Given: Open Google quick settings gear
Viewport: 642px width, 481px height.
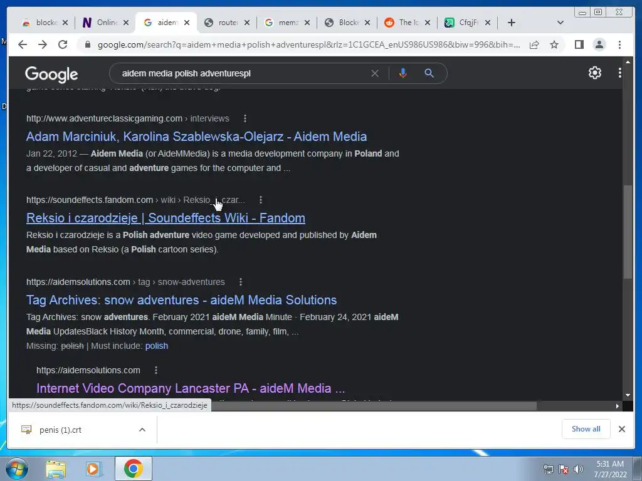Looking at the screenshot, I should pos(594,73).
